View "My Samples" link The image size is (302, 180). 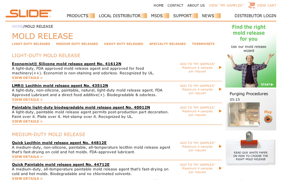(226, 5)
